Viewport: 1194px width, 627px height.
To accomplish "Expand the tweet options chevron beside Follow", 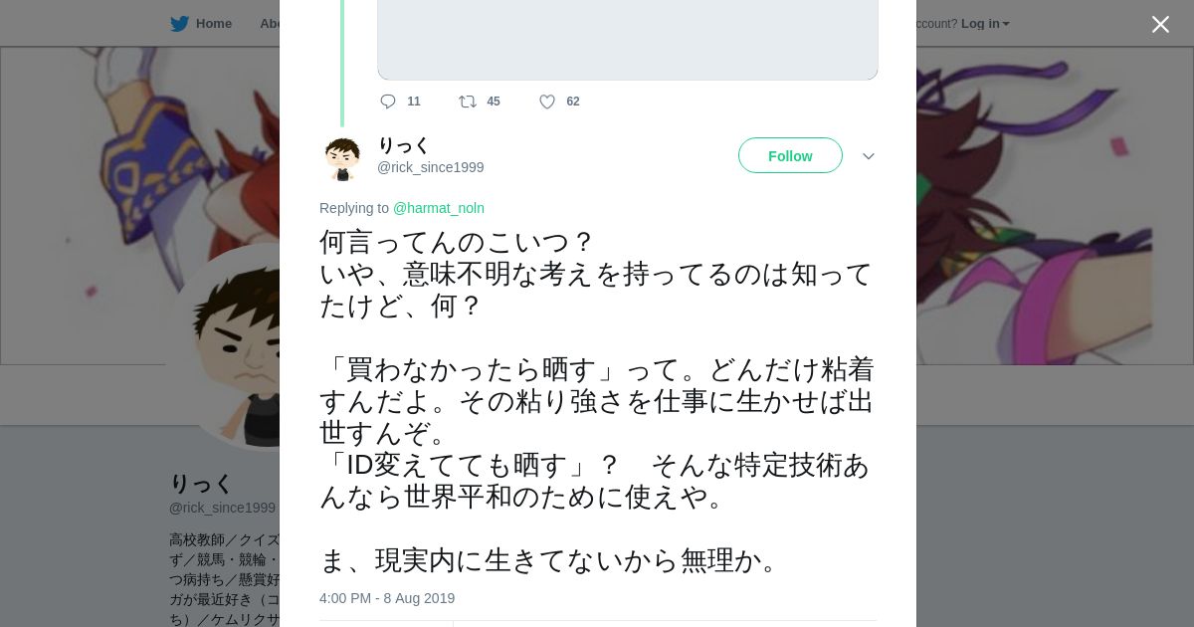I will pyautogui.click(x=869, y=156).
